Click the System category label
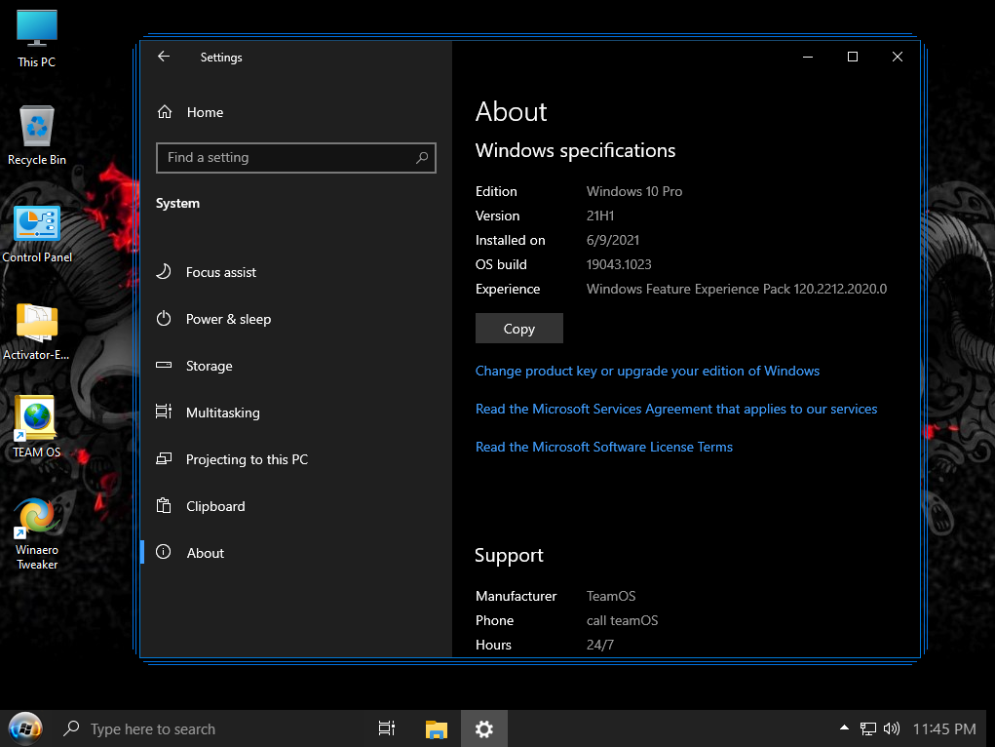 [x=177, y=203]
